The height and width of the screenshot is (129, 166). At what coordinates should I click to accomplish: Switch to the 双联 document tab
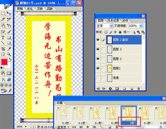click(40, 9)
